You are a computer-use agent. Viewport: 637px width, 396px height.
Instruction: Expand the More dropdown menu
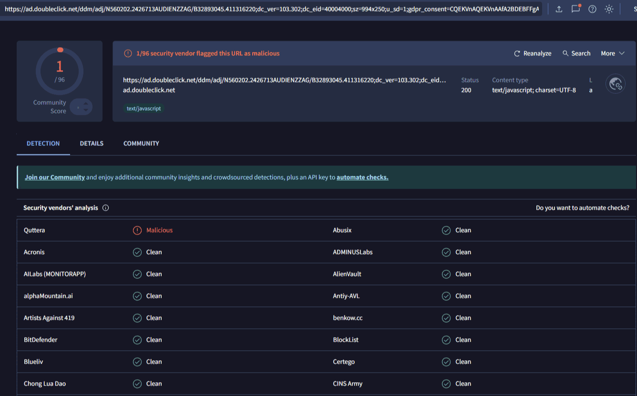pyautogui.click(x=613, y=53)
